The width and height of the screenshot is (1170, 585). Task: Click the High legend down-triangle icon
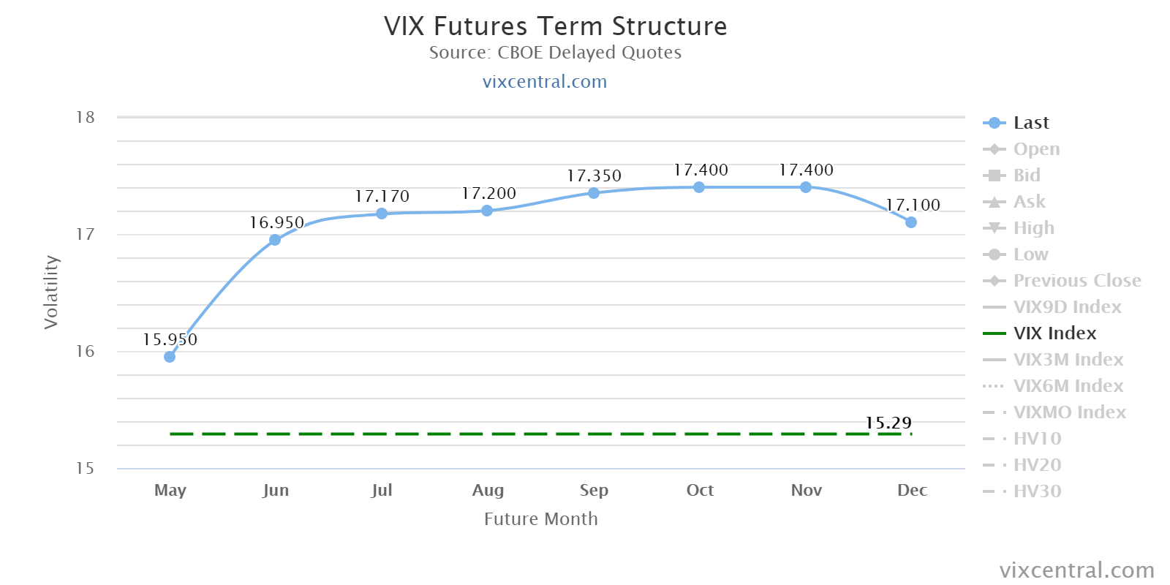(x=994, y=228)
